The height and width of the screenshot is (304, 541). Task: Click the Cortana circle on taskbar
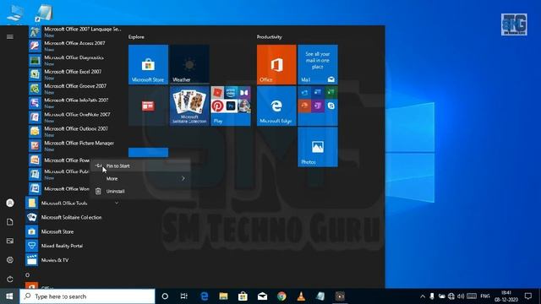165,296
